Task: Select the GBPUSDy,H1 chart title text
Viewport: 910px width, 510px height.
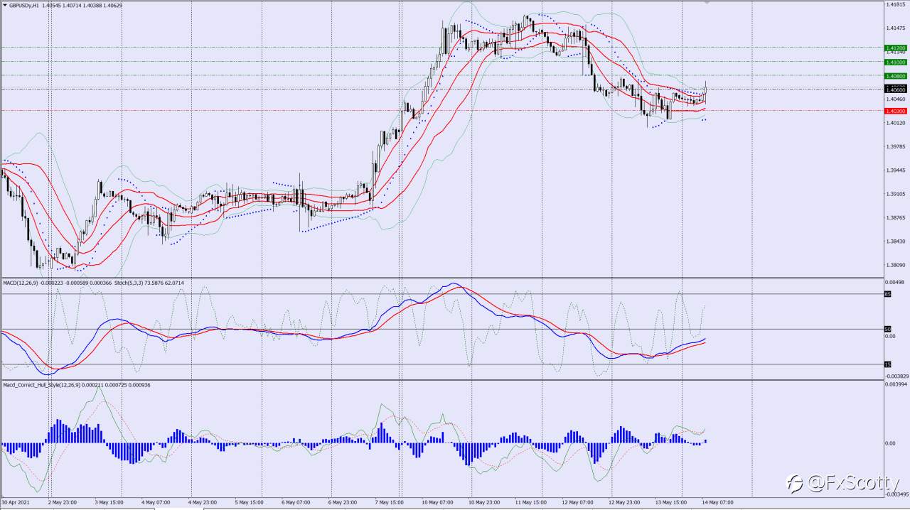Action: 24,5
